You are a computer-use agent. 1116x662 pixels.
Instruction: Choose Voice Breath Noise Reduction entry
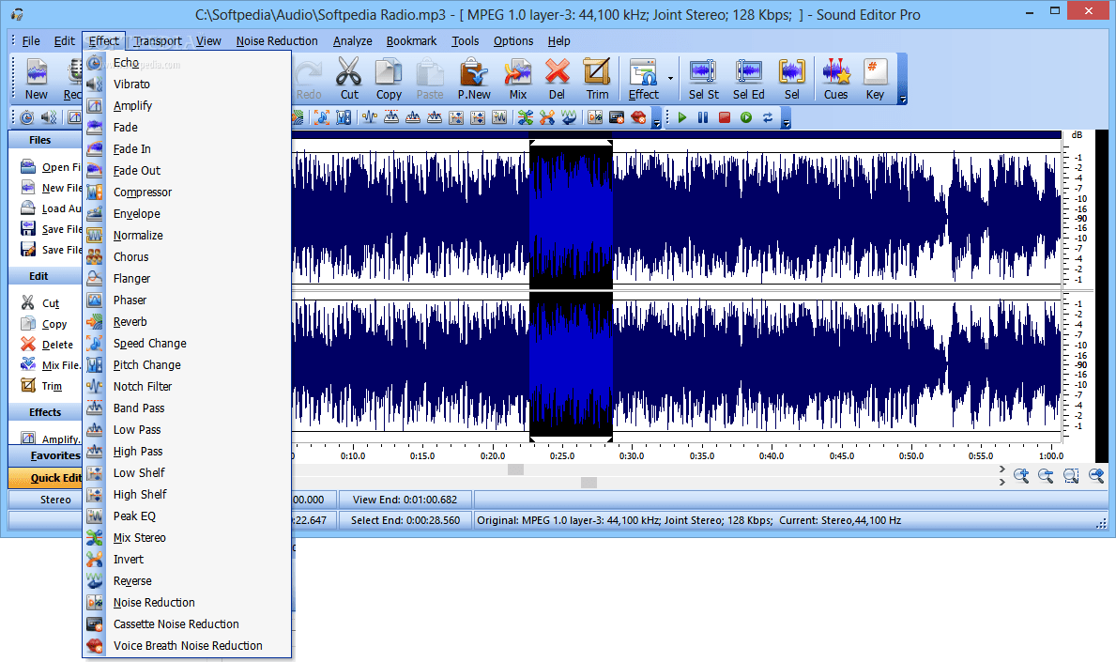[x=187, y=646]
